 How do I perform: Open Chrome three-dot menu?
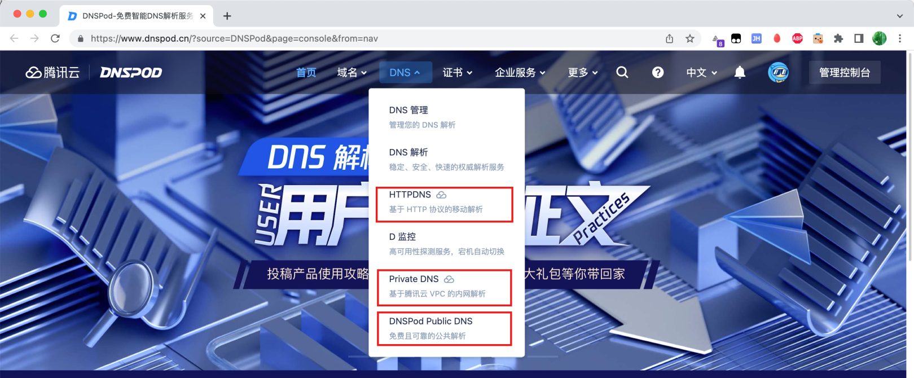coord(900,38)
